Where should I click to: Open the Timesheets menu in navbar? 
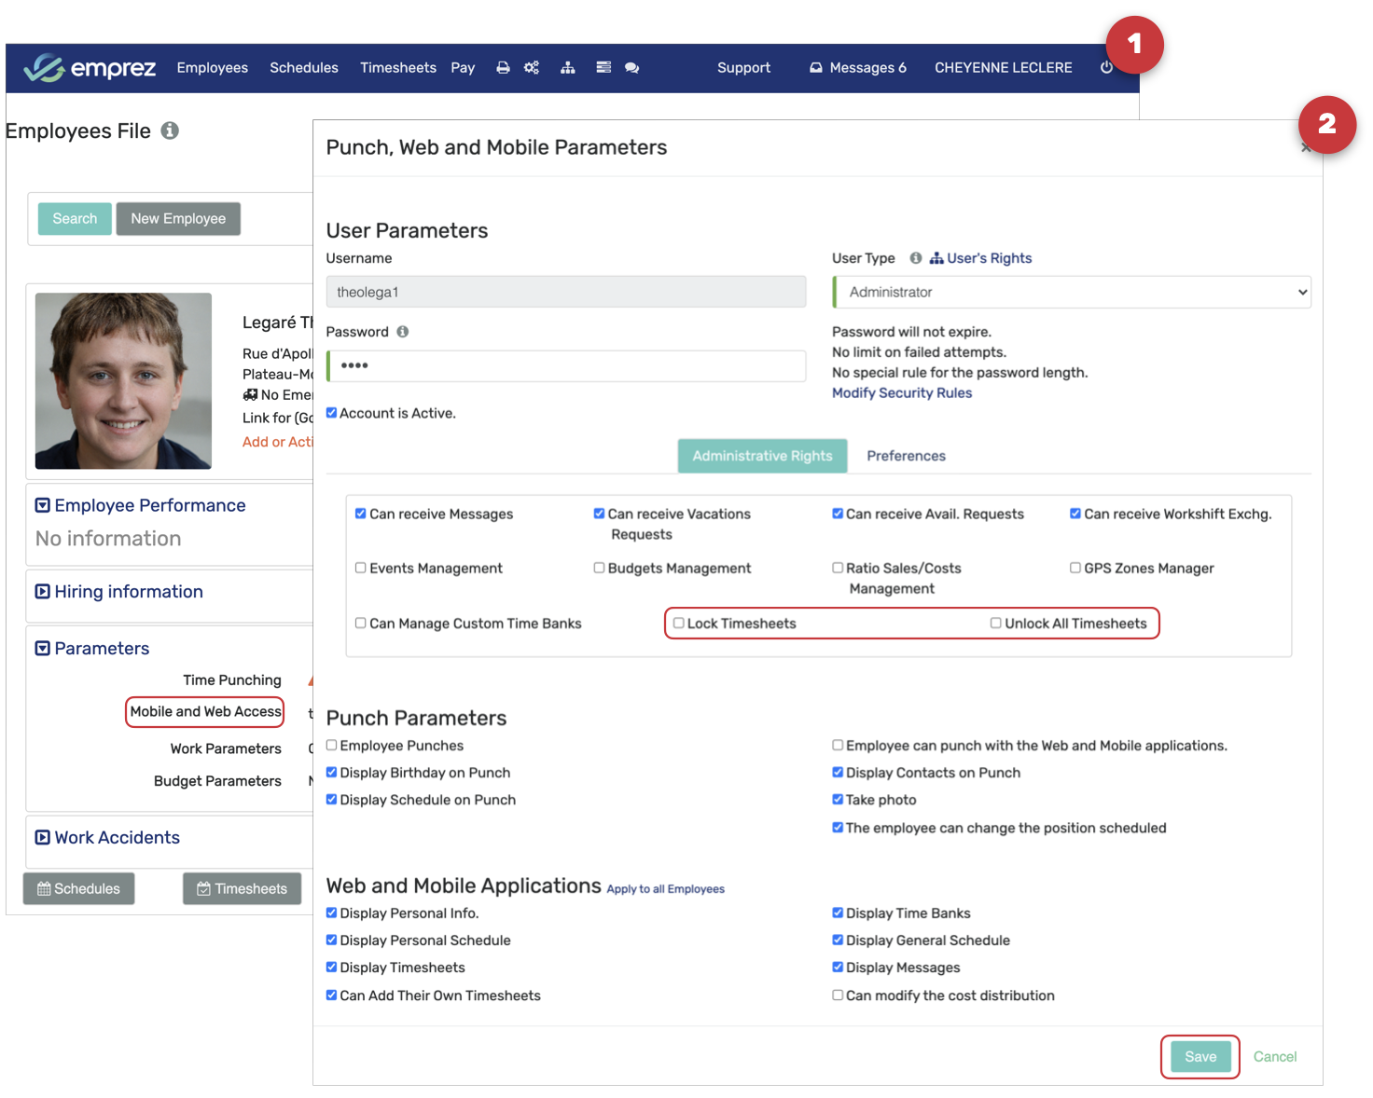(x=397, y=68)
